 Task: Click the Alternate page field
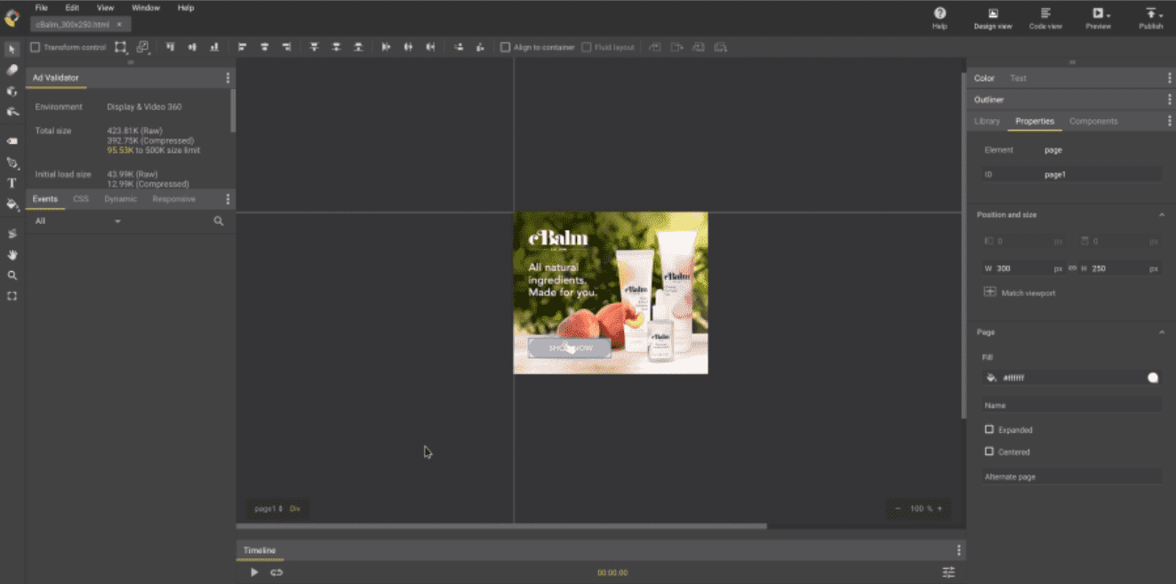(x=1072, y=477)
